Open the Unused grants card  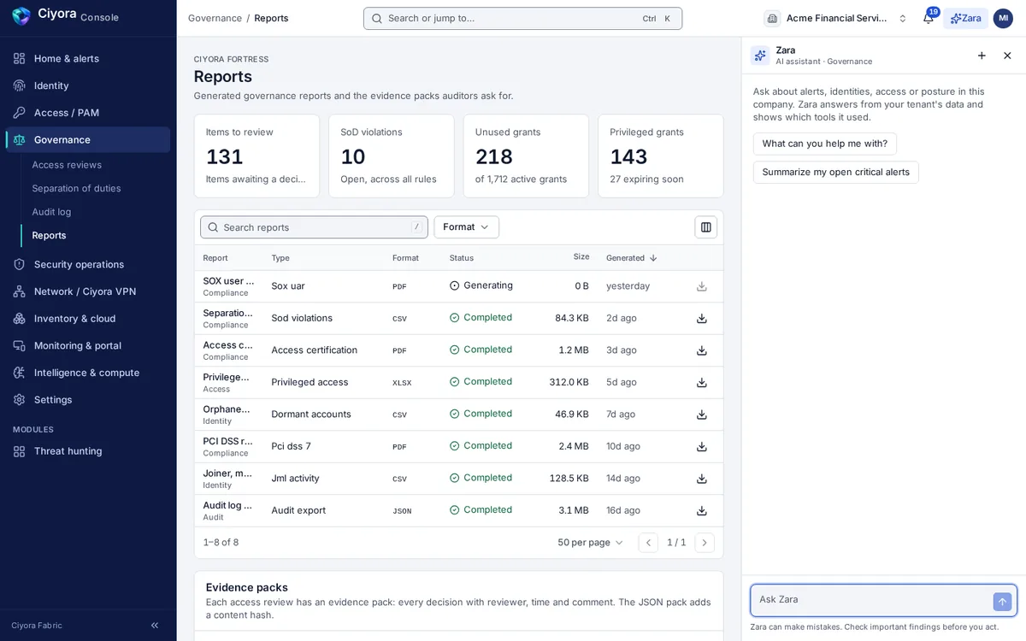point(526,156)
